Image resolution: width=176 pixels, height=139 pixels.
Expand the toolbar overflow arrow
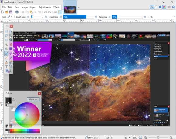pos(175,17)
